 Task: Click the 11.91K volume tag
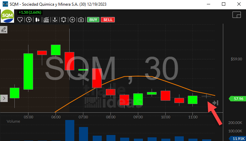[238, 139]
